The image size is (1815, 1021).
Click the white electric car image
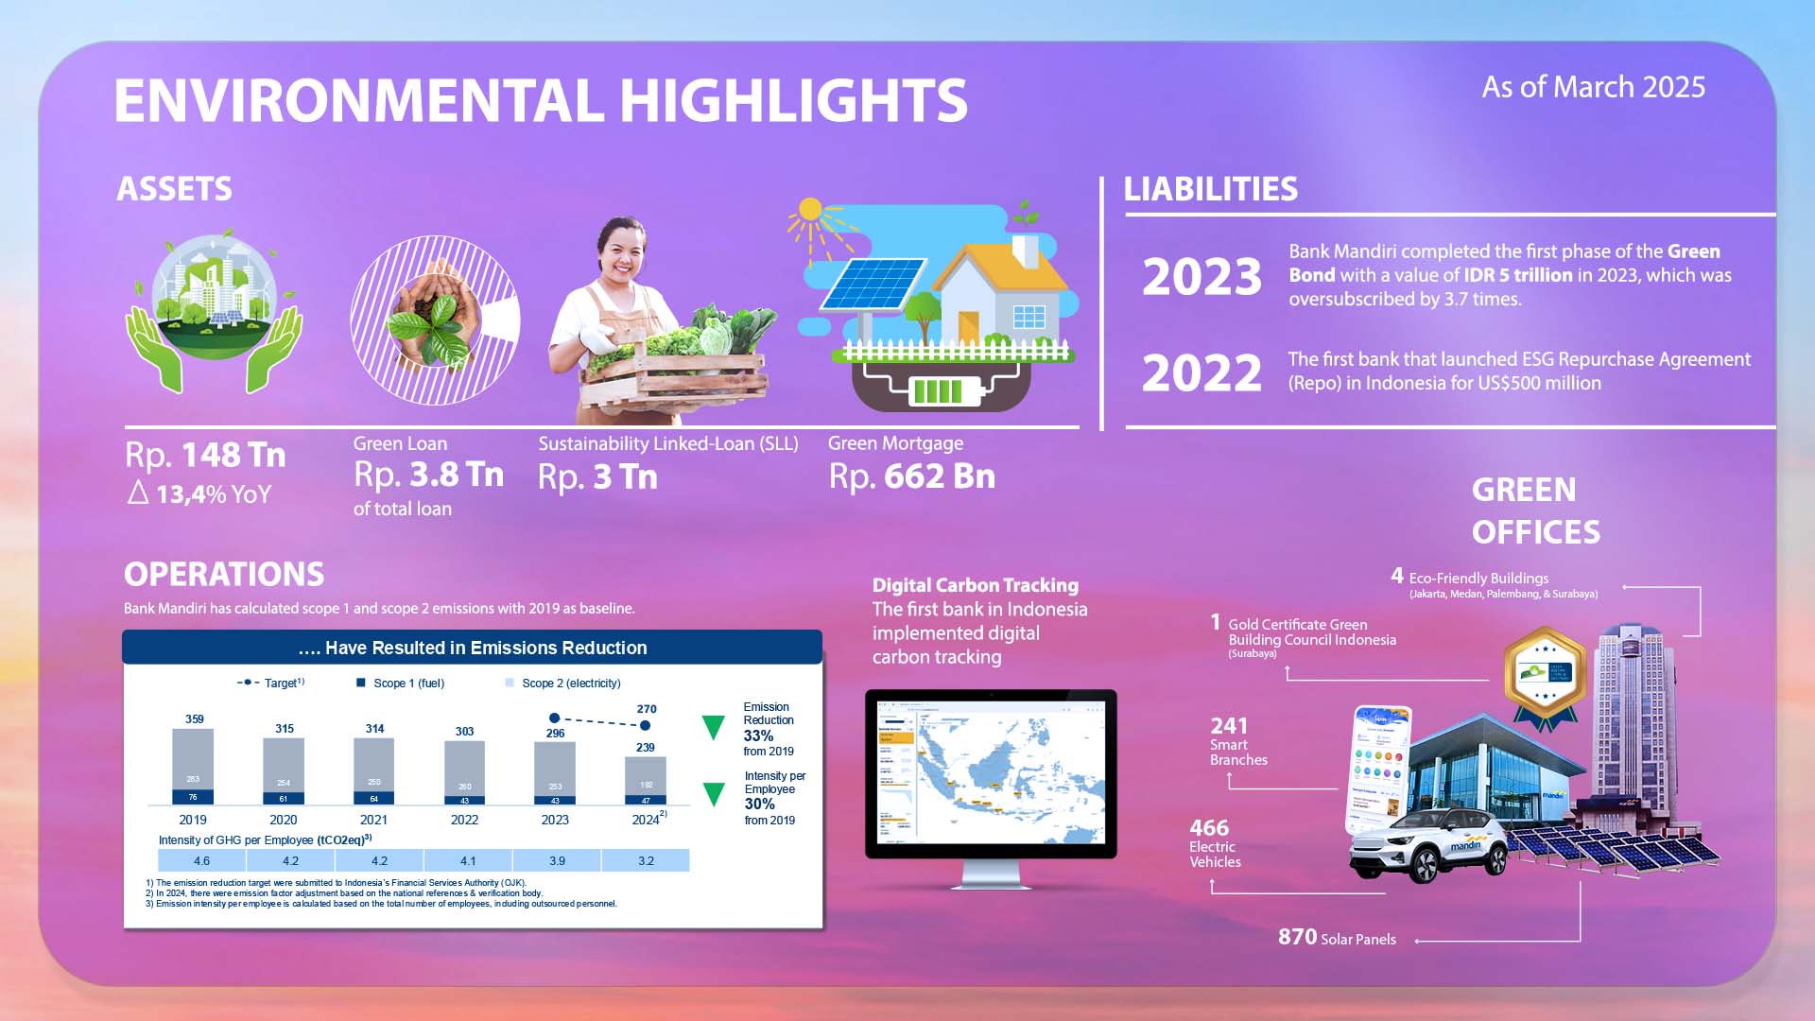(x=1428, y=844)
